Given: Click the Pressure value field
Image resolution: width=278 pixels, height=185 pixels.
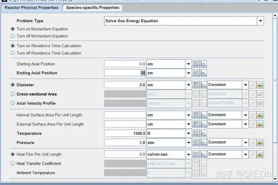Looking at the screenshot, I should coord(125,143).
